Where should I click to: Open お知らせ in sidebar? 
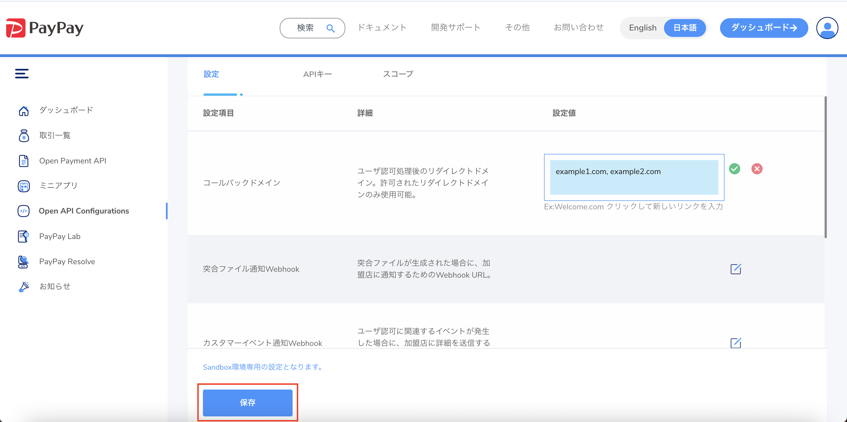coord(55,286)
